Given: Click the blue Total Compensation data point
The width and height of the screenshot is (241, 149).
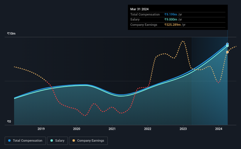Looking at the screenshot, I should [227, 44].
